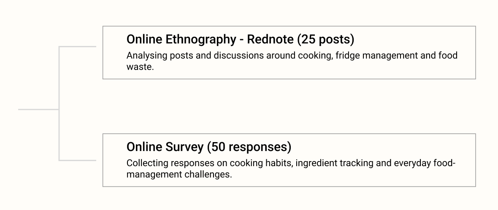
Task: Click empty left padding inside Online Survey card
Action: point(115,160)
